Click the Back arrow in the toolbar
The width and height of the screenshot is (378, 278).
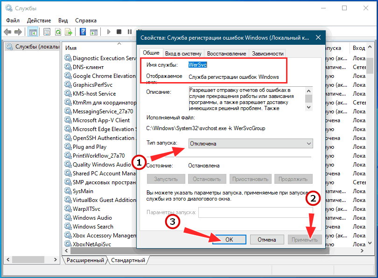pos(7,32)
